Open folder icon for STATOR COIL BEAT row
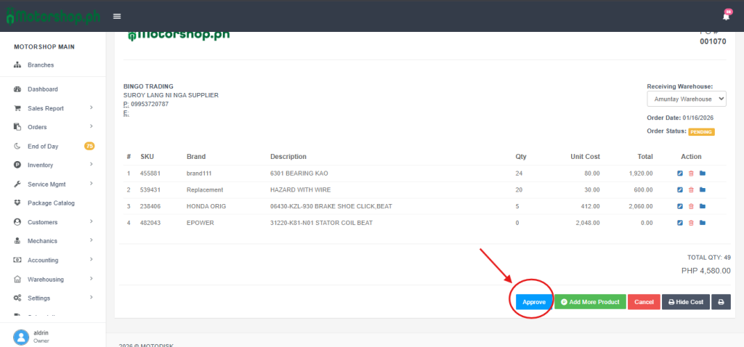Viewport: 744px width, 347px height. (x=703, y=223)
